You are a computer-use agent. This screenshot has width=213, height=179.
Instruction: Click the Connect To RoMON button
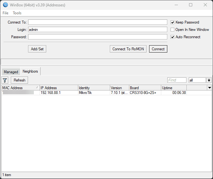tap(128, 49)
